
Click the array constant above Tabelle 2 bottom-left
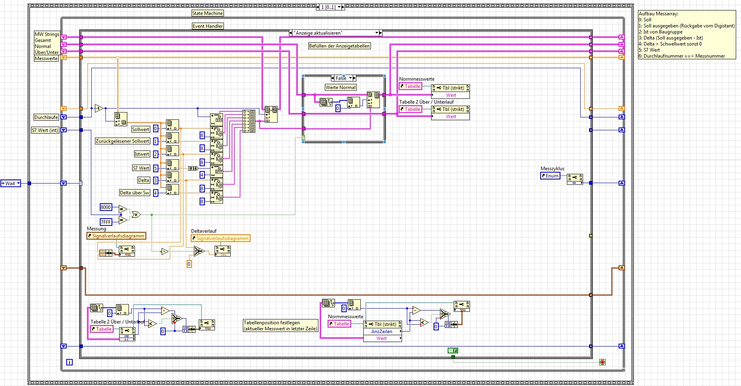(96, 308)
